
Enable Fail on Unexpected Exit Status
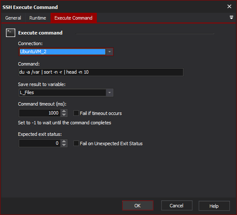point(76,143)
